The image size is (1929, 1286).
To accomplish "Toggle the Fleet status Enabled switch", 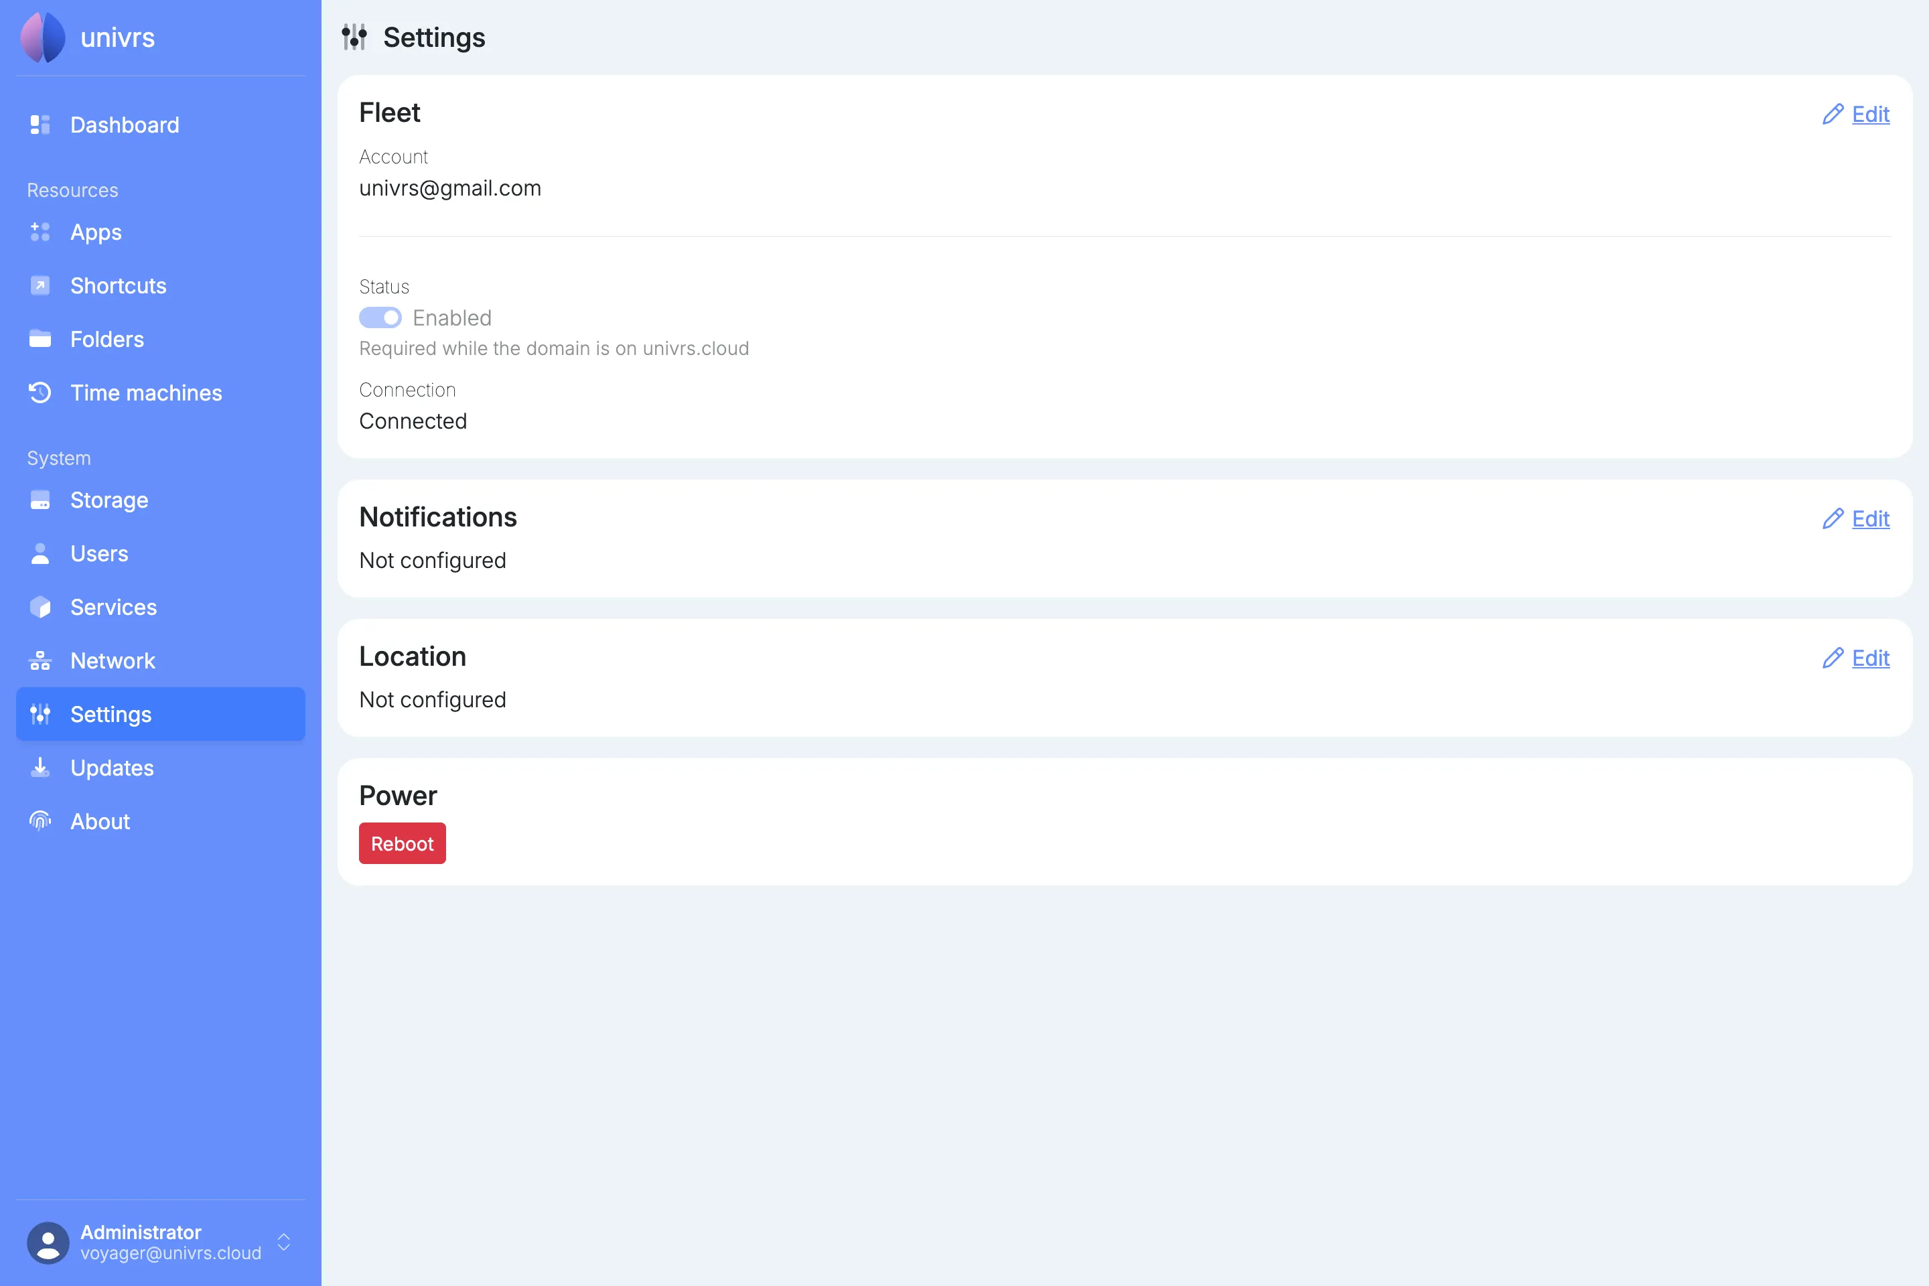I will [380, 317].
